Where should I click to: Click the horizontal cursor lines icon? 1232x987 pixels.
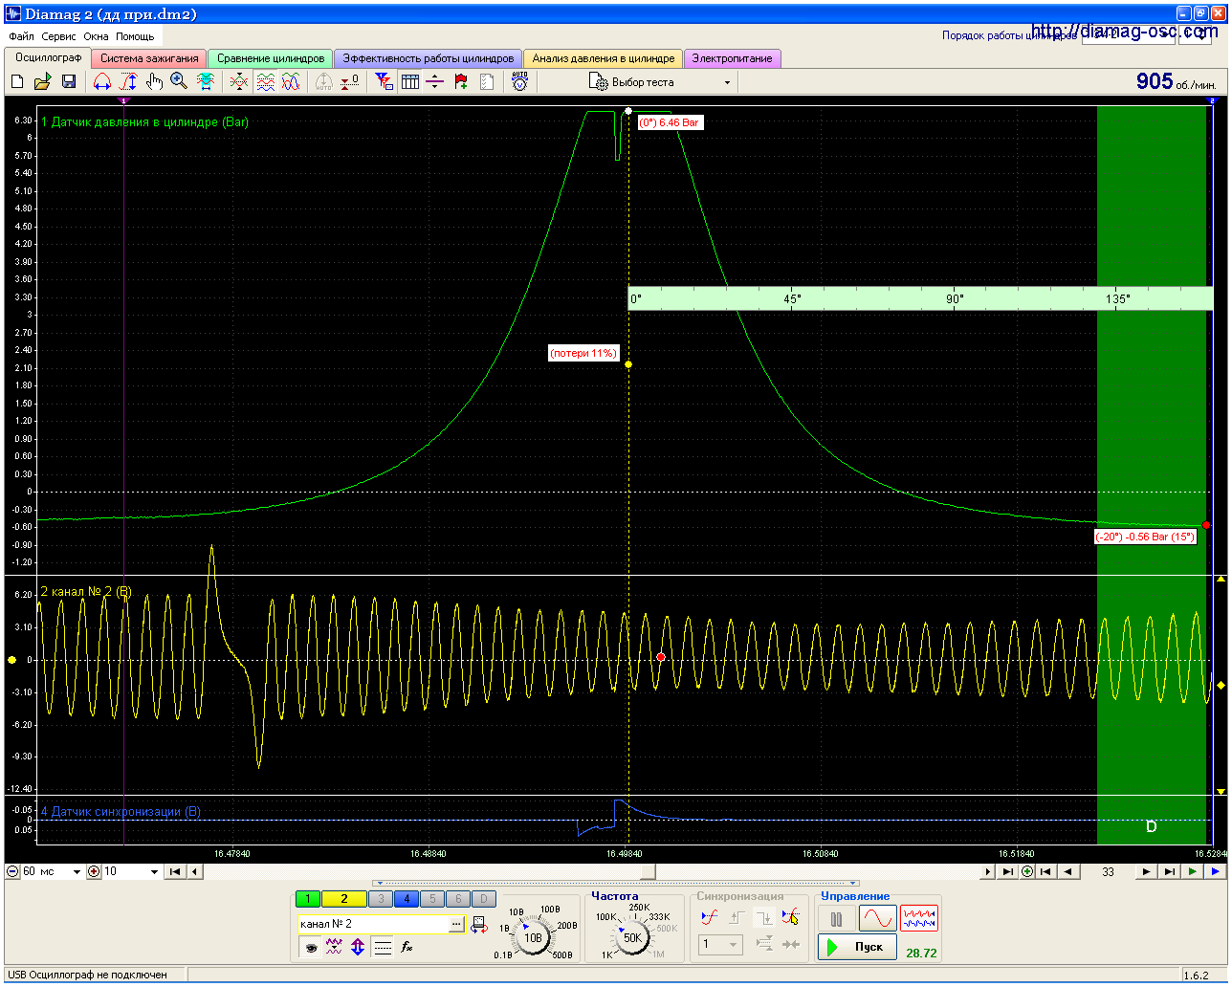435,82
